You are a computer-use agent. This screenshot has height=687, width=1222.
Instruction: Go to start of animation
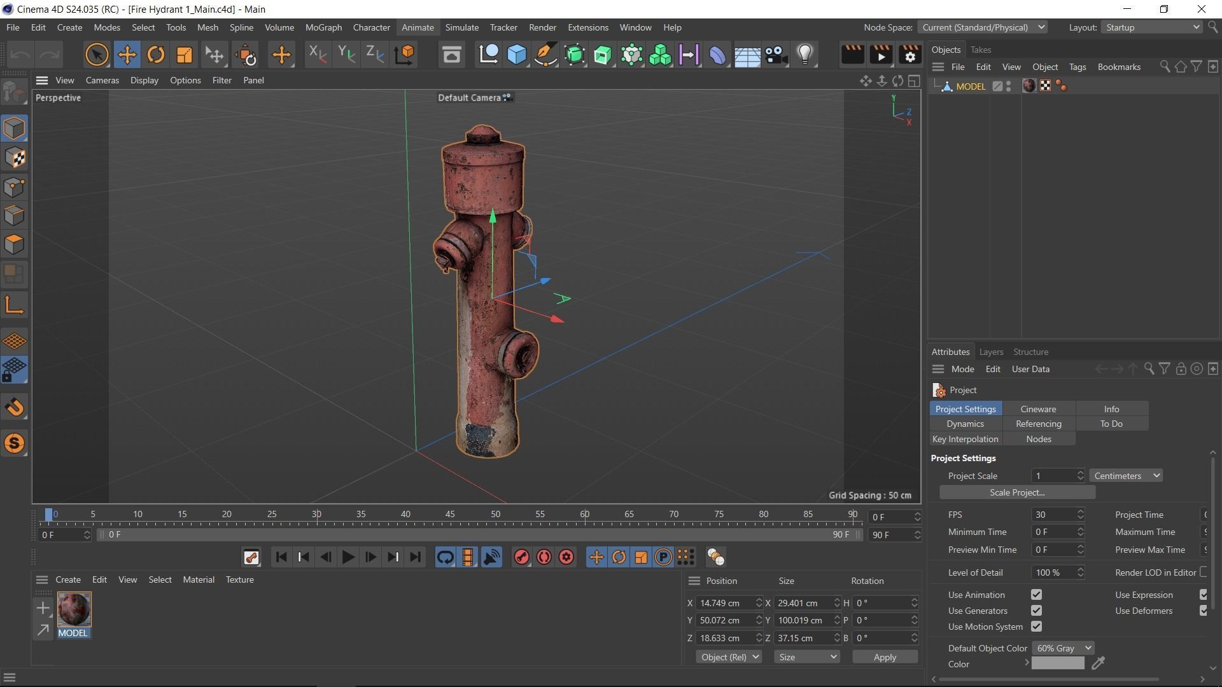point(281,558)
